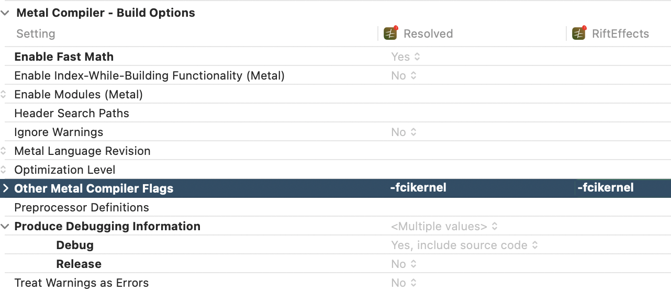Image resolution: width=671 pixels, height=292 pixels.
Task: Edit the -fcikernel value under RiftEffects
Action: (606, 188)
